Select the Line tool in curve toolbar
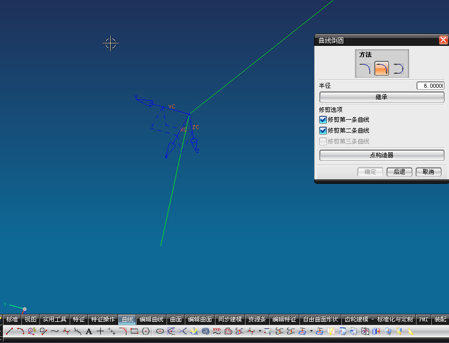449x343 pixels. 9,331
